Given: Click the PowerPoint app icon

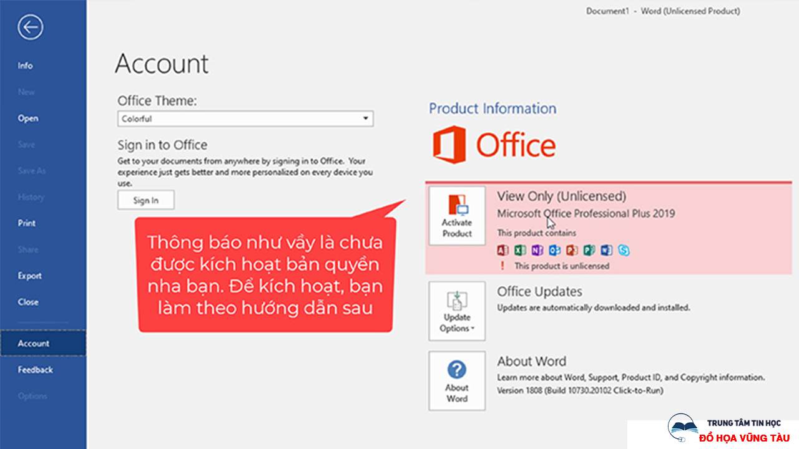Looking at the screenshot, I should tap(572, 251).
